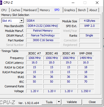Image resolution: width=104 pixels, height=107 pixels.
Task: Show the About tab
Action: [93, 10]
